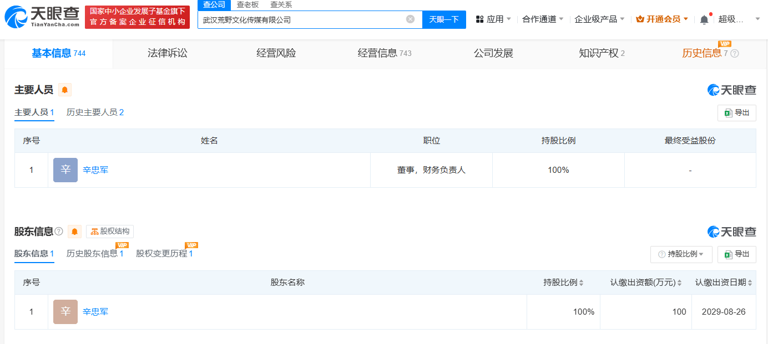Click the bell icon next to 股东信息
This screenshot has height=344, width=768.
tap(74, 231)
